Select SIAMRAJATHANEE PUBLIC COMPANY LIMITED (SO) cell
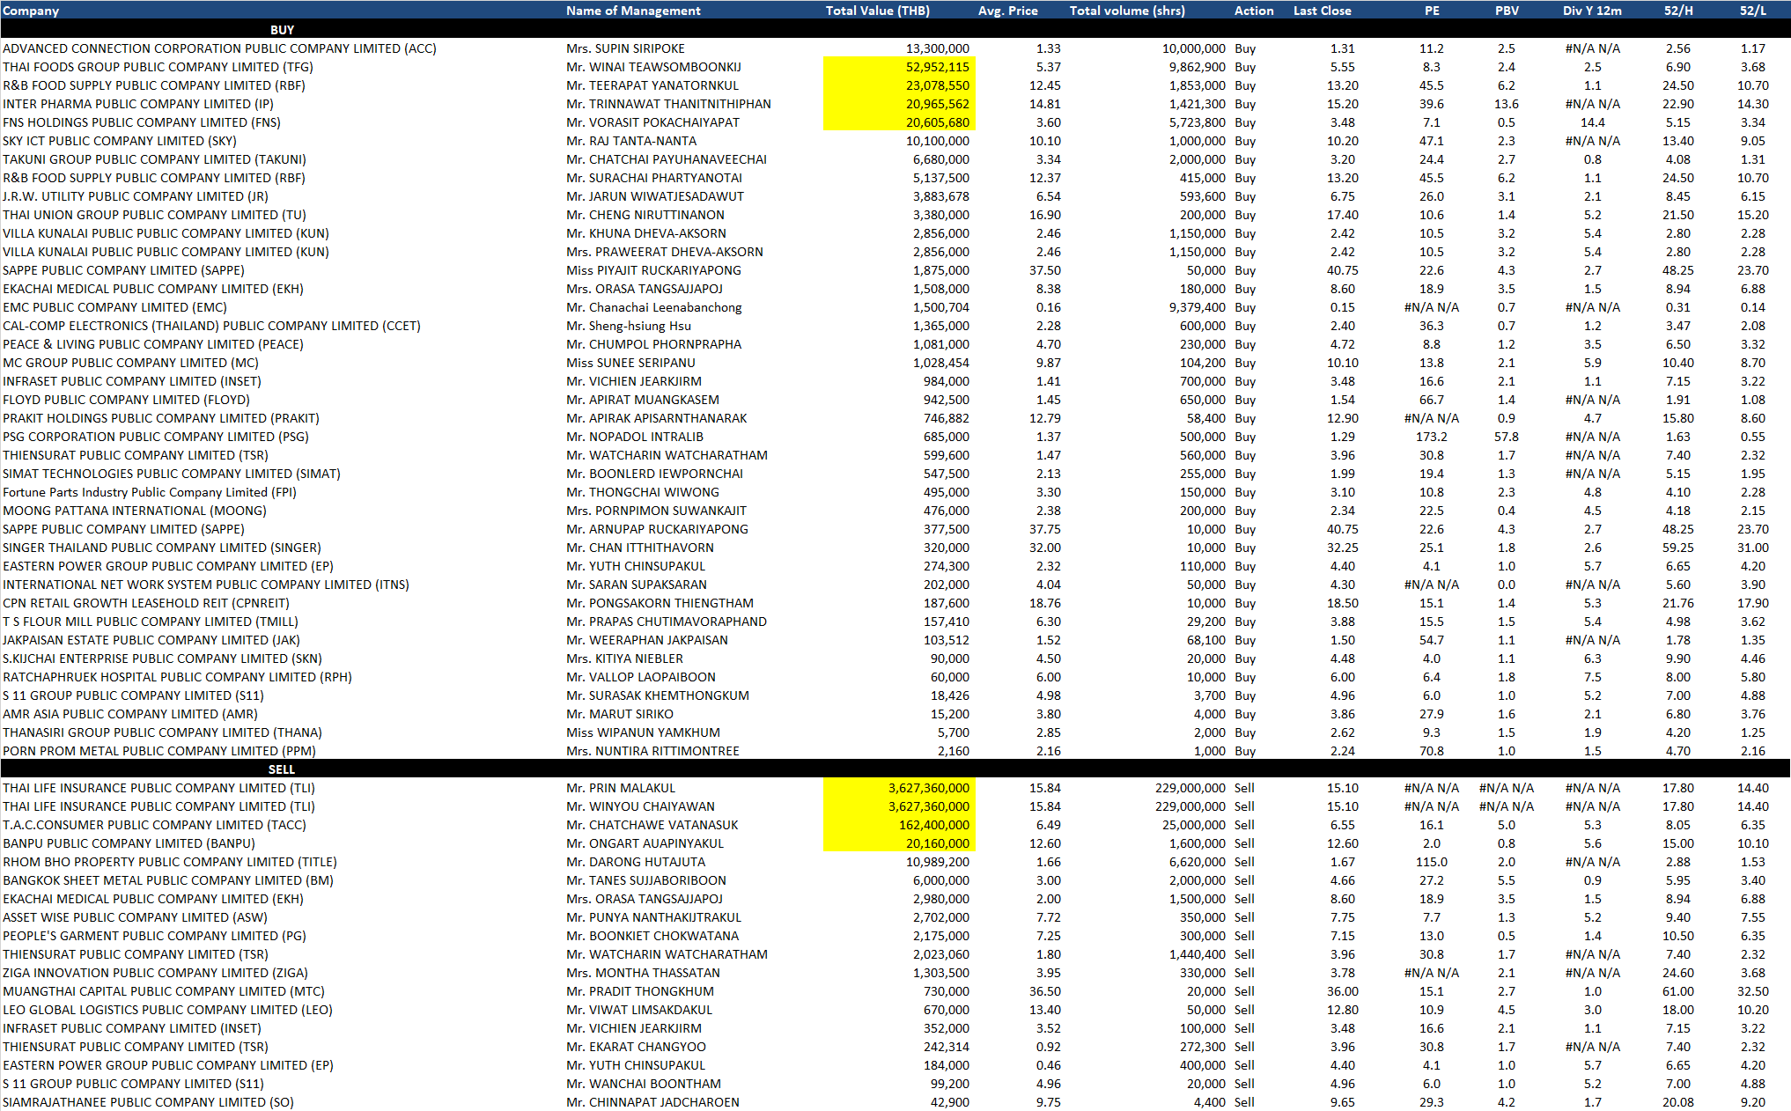The width and height of the screenshot is (1791, 1111). click(x=148, y=1102)
